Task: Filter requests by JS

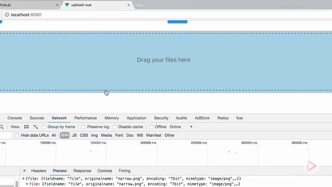Action: pyautogui.click(x=74, y=135)
